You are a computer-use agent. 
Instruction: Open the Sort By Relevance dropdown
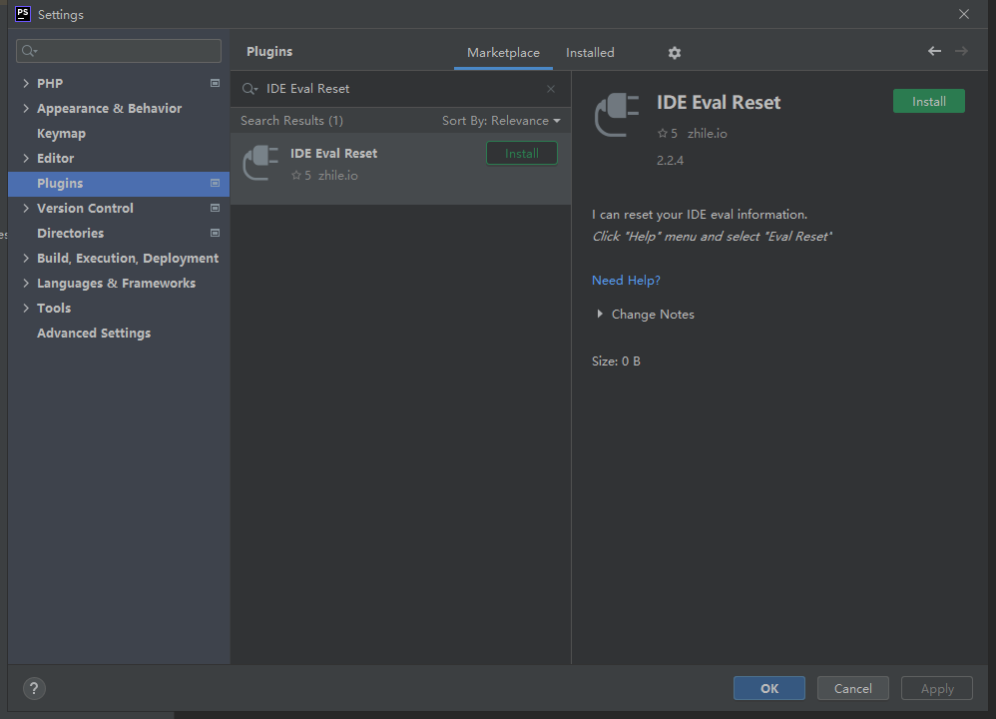click(x=501, y=121)
